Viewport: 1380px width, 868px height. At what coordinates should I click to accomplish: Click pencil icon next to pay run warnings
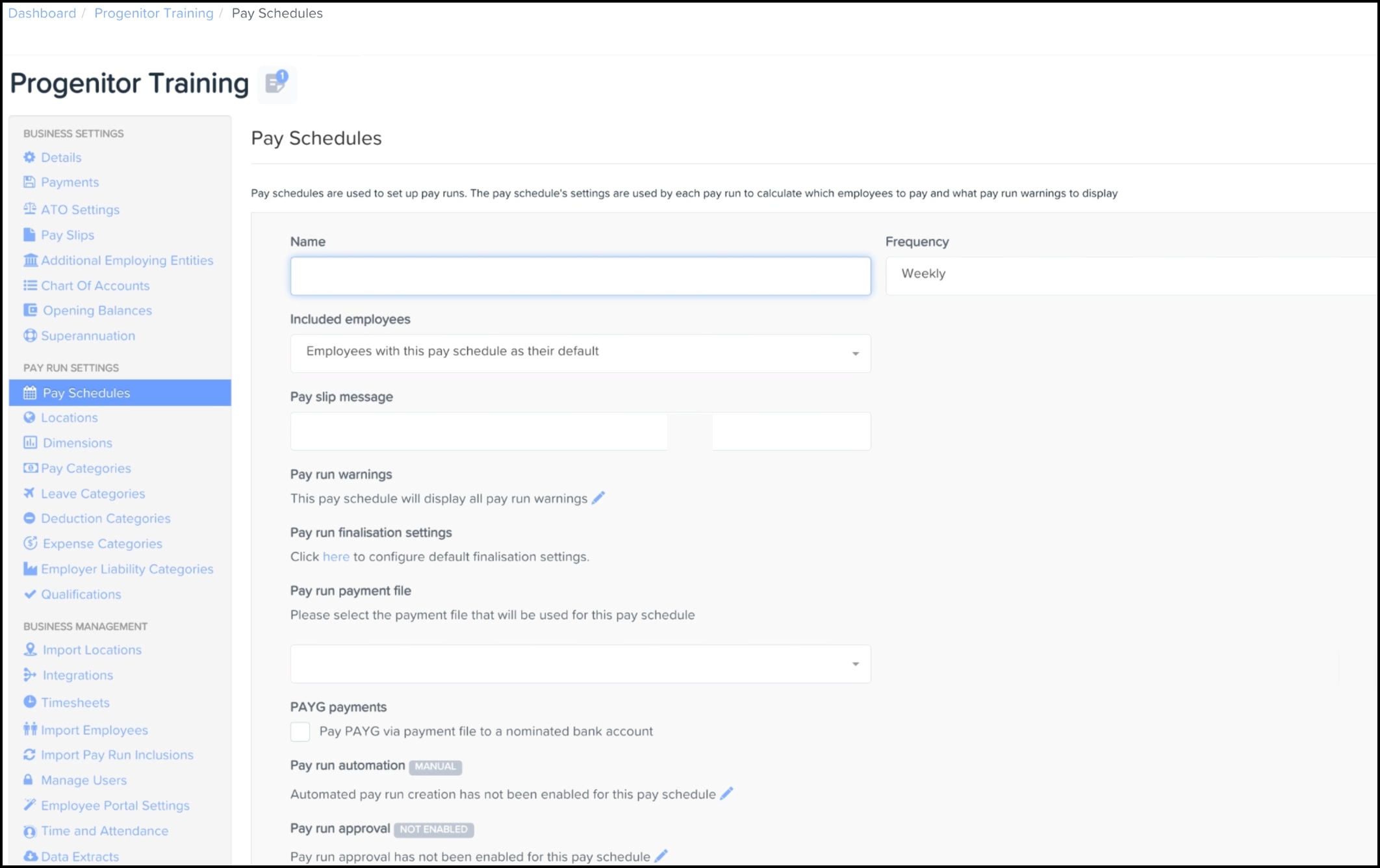tap(598, 498)
